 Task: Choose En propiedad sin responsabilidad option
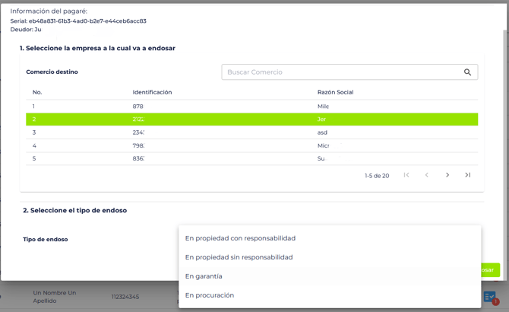tap(239, 257)
